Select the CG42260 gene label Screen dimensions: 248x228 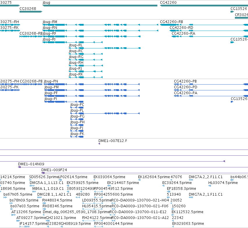(168, 3)
